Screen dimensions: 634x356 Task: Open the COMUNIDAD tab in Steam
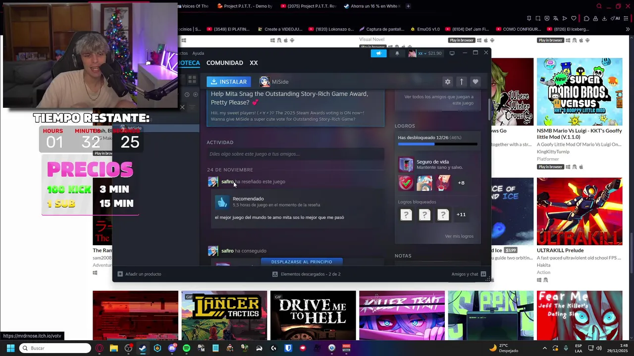coord(225,63)
